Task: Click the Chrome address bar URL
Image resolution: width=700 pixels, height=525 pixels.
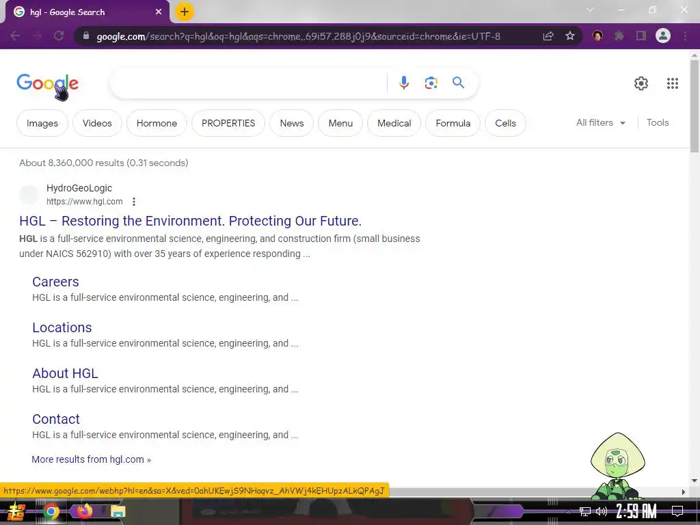Action: (298, 36)
